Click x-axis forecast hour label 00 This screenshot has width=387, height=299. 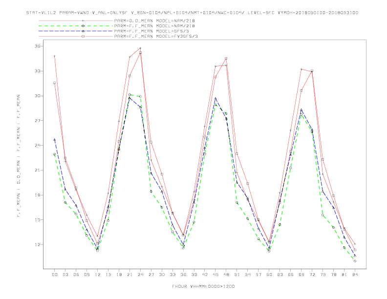pyautogui.click(x=55, y=275)
